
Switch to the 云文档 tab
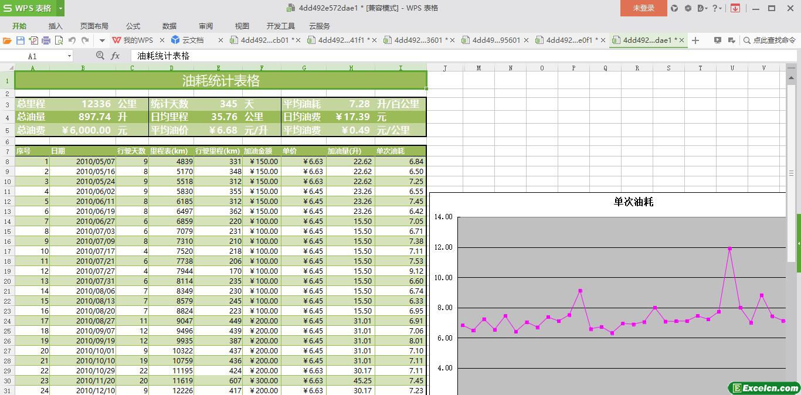(188, 40)
